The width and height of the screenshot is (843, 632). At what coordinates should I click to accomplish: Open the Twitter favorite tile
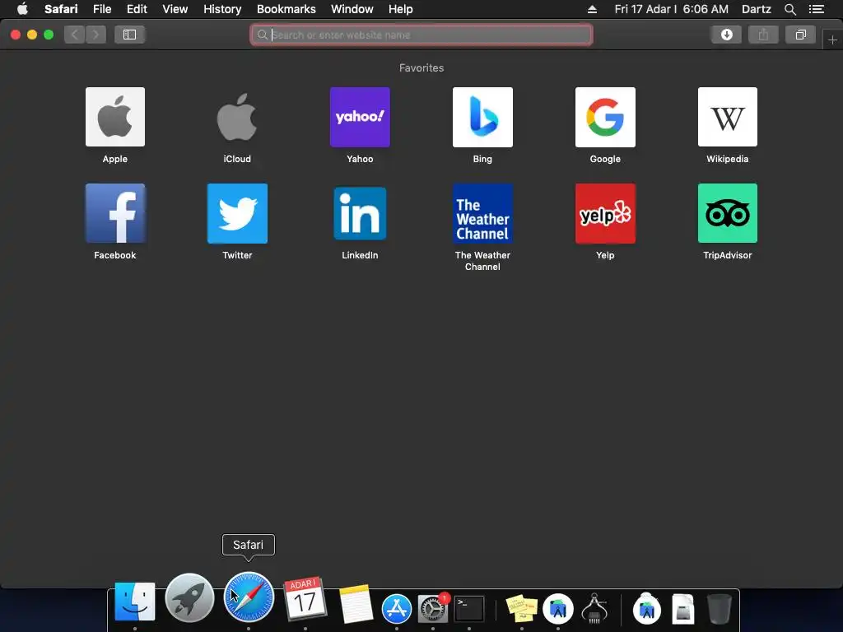[237, 213]
